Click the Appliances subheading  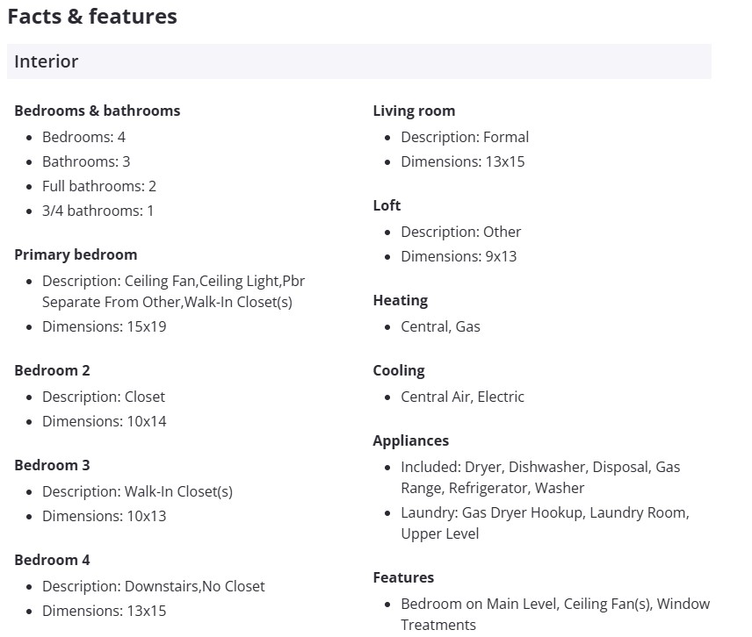click(410, 440)
